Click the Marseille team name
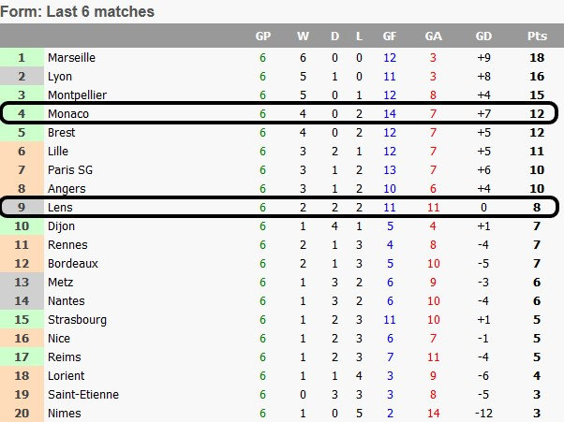564x422 pixels. [71, 58]
